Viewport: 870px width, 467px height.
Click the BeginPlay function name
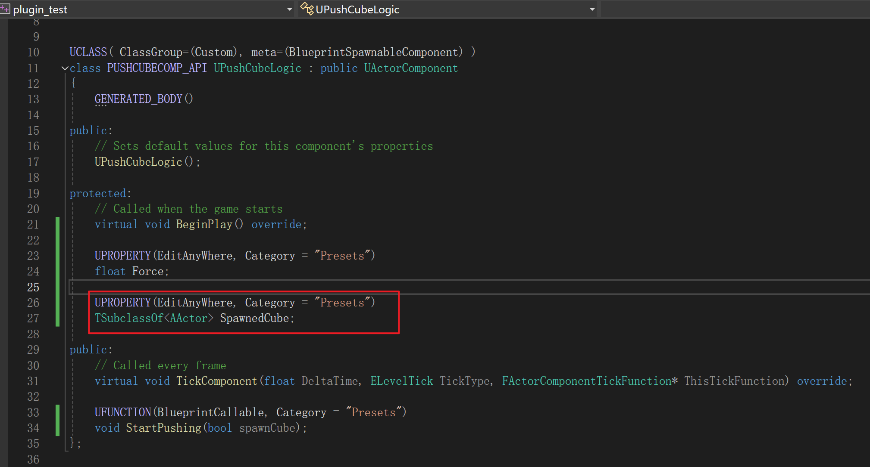(x=204, y=224)
